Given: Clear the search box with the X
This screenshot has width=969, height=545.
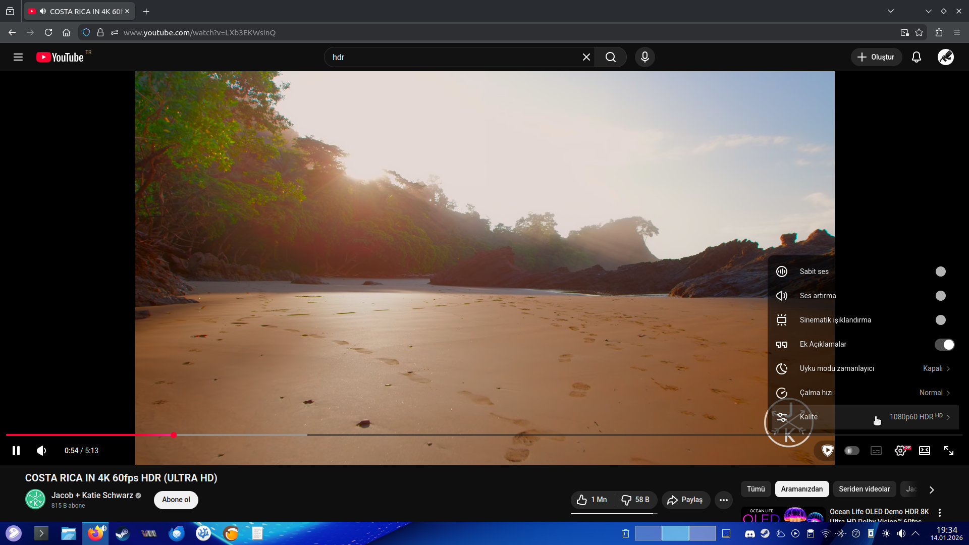Looking at the screenshot, I should pos(586,57).
